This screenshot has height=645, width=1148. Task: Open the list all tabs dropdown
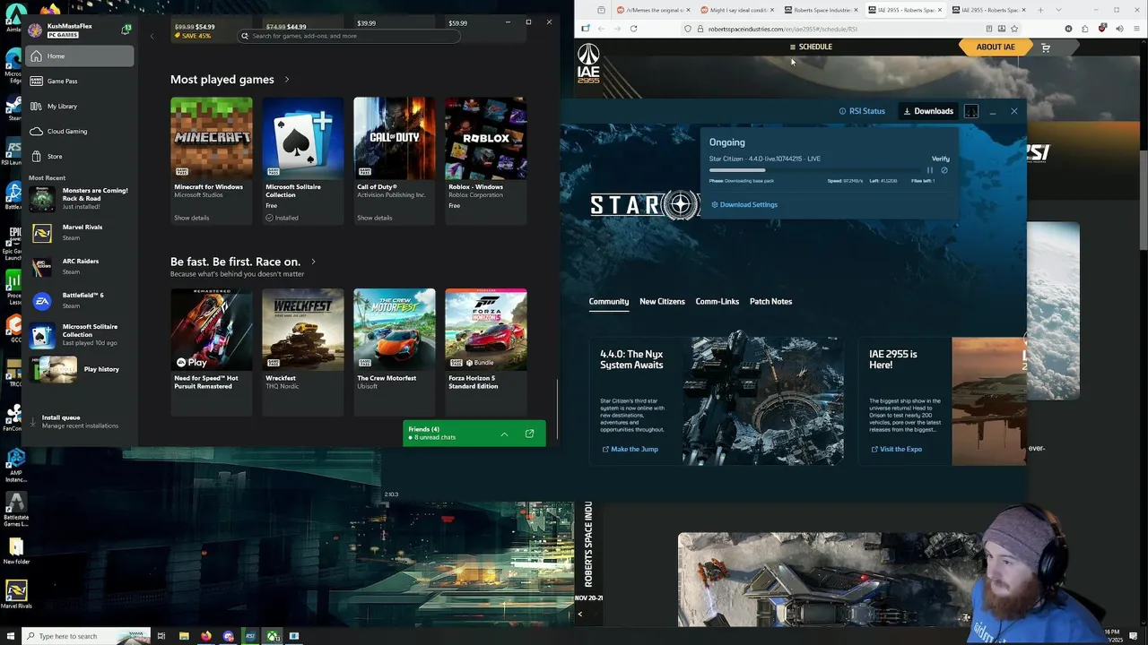pos(1057,10)
